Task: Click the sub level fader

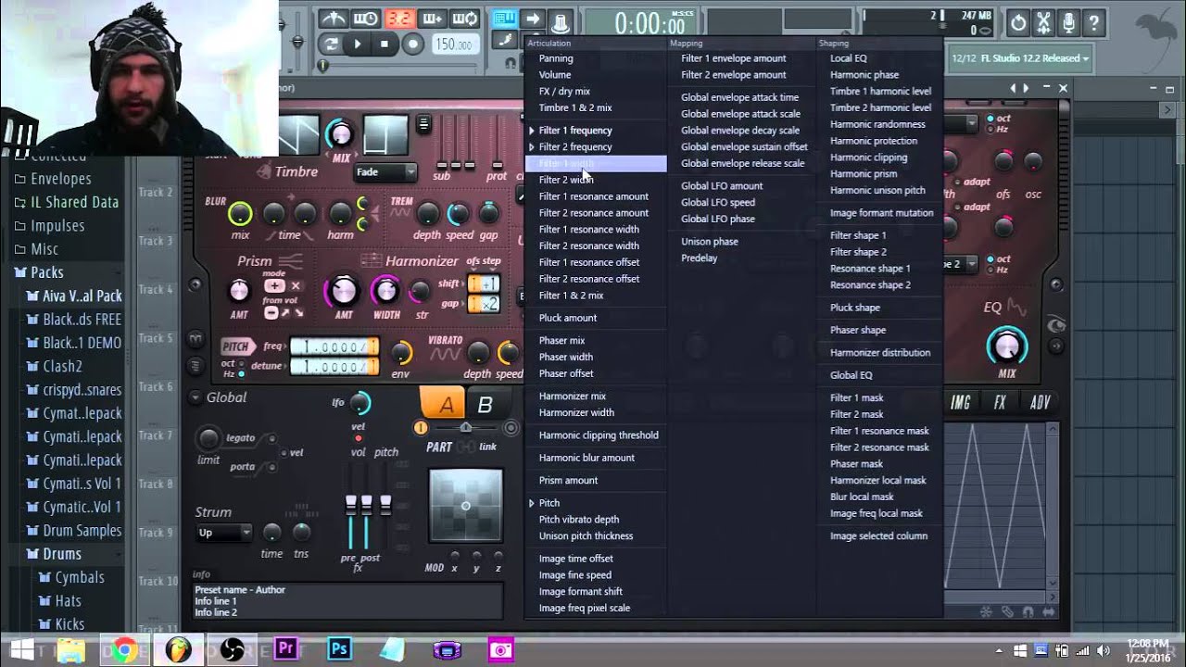Action: [443, 165]
